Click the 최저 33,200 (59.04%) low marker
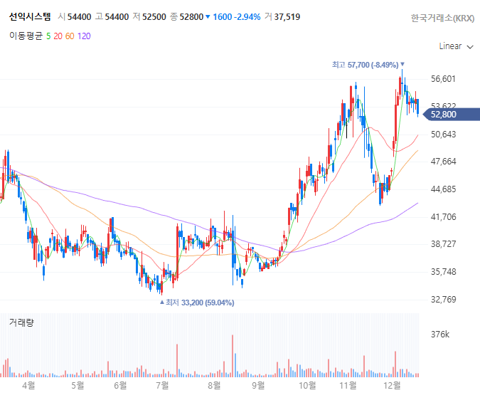Viewport: 480px width, 410px height. point(197,303)
